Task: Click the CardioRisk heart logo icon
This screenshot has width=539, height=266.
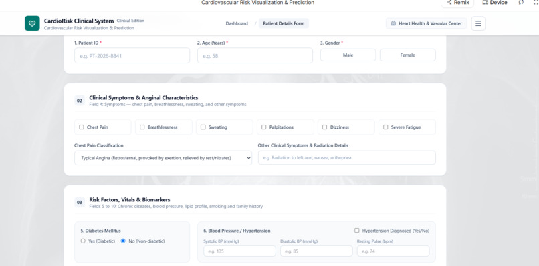Action: click(x=32, y=23)
